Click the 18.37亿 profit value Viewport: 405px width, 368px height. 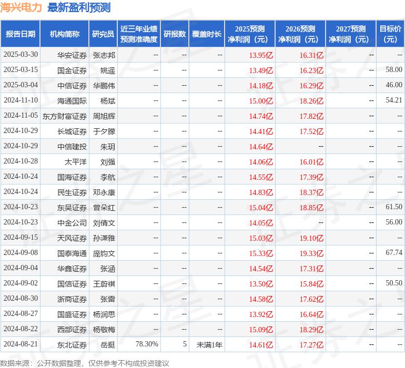pyautogui.click(x=311, y=192)
